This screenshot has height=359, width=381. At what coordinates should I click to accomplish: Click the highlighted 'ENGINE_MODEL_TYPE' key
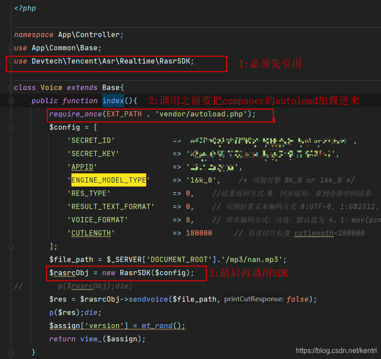coord(109,180)
